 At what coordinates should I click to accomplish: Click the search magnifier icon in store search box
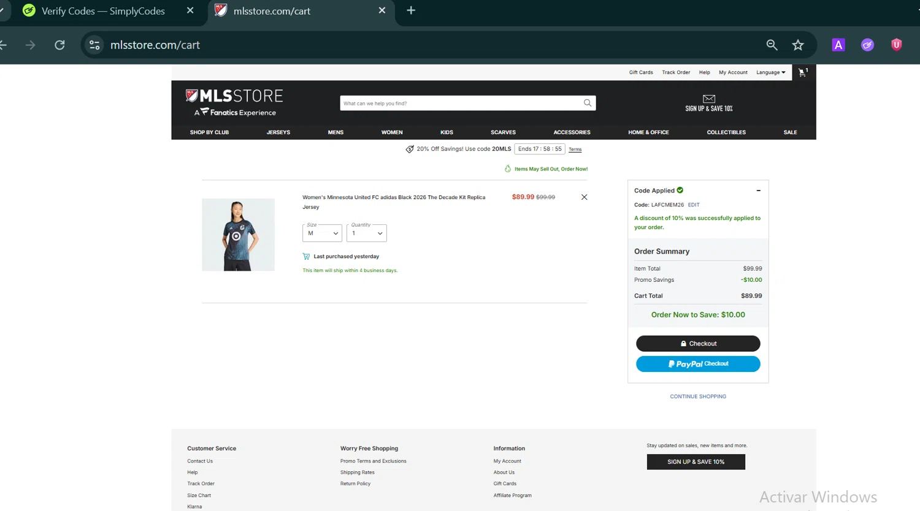[x=588, y=103]
